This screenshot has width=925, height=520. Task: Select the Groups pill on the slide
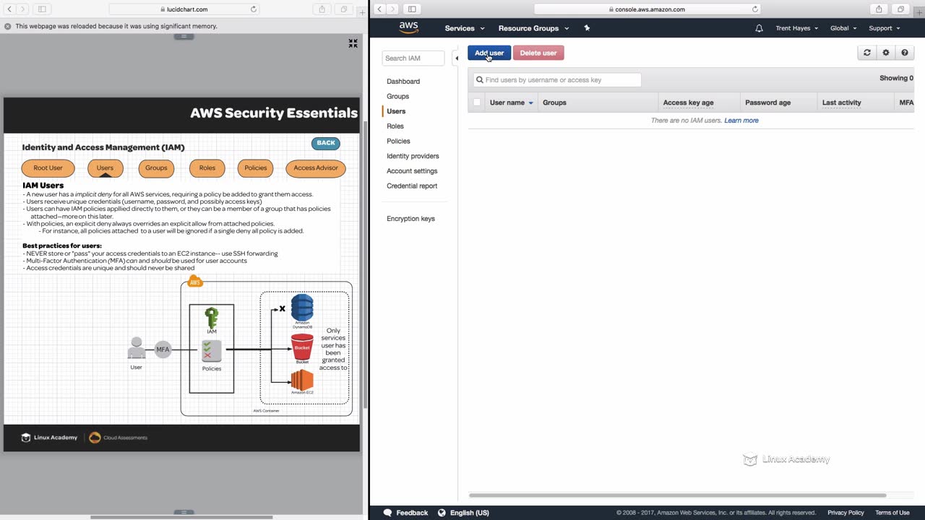click(156, 168)
